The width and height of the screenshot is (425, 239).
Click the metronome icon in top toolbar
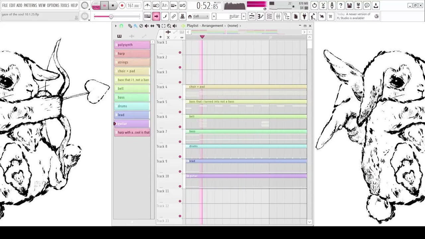tap(147, 6)
